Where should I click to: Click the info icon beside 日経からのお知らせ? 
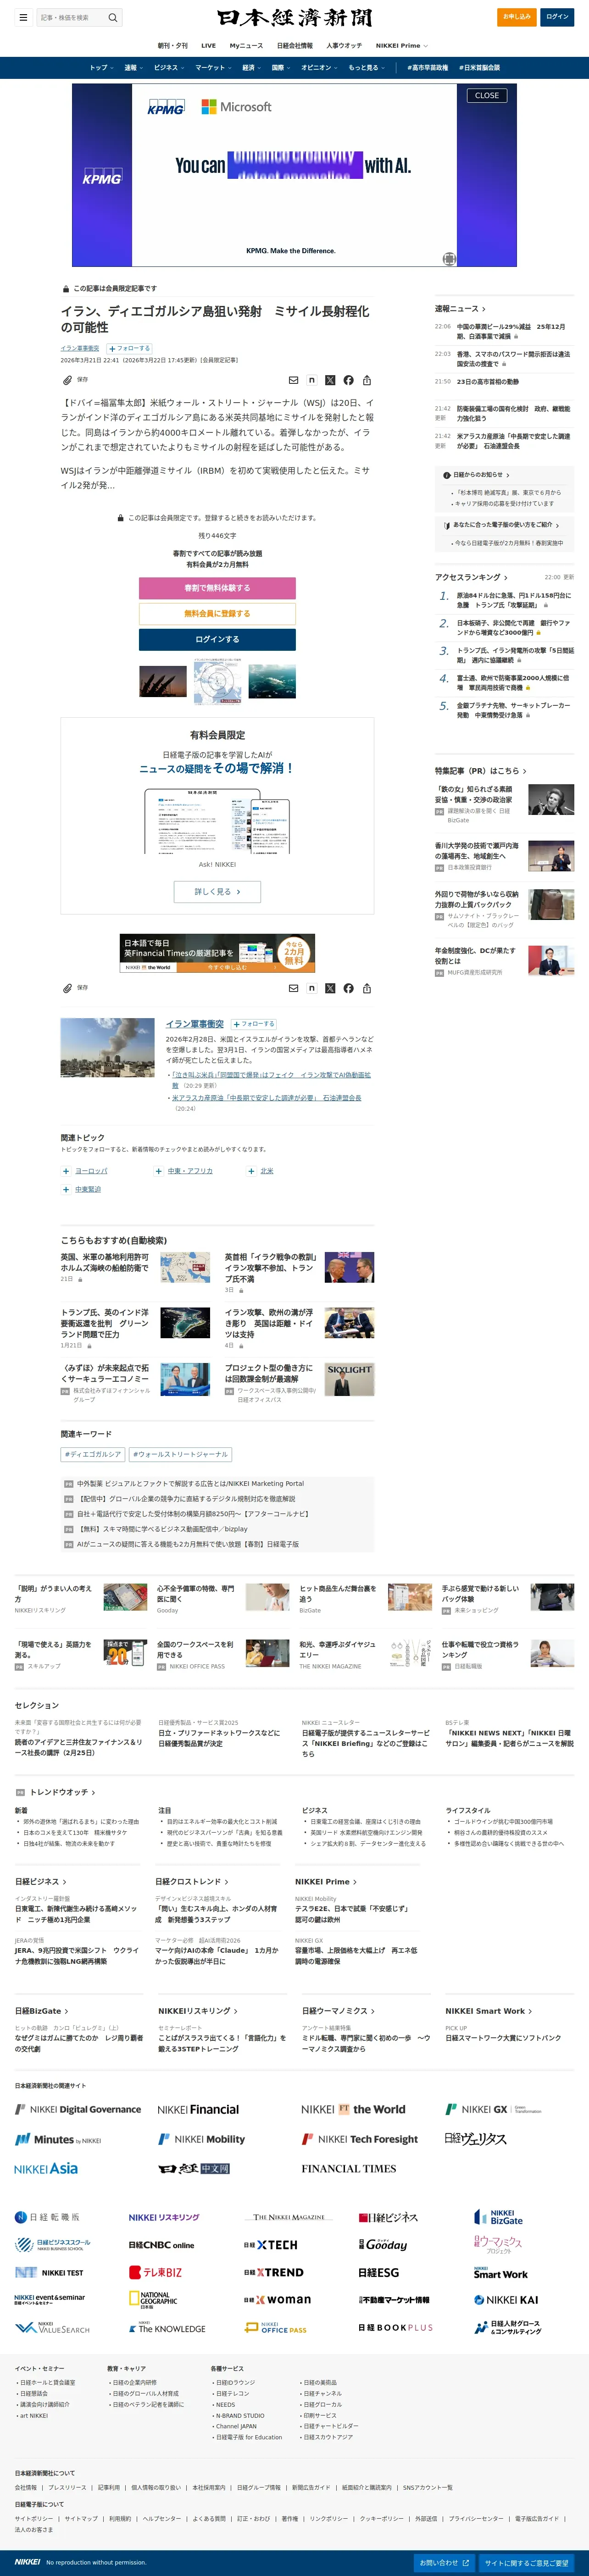[446, 475]
